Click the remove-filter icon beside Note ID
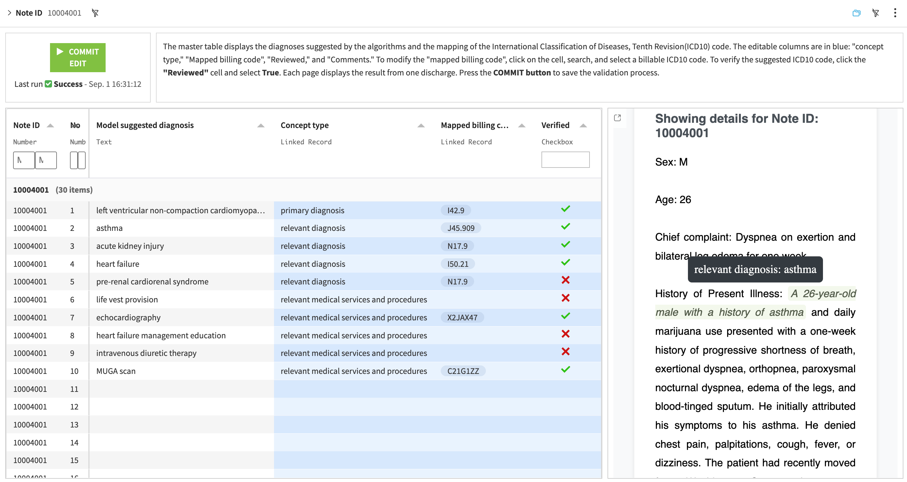The width and height of the screenshot is (907, 482). pyautogui.click(x=95, y=13)
